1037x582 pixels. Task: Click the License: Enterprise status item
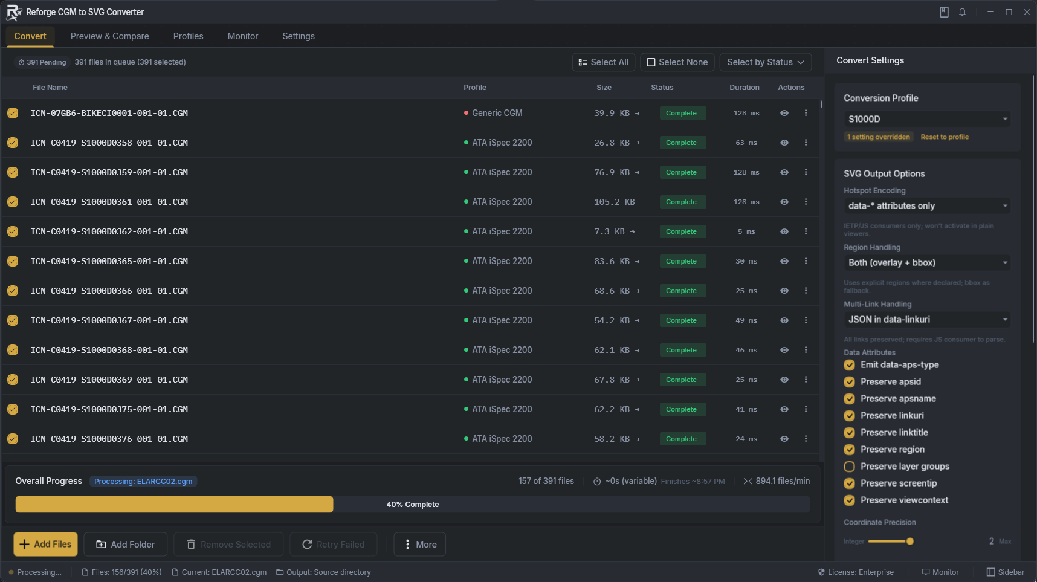pyautogui.click(x=856, y=572)
